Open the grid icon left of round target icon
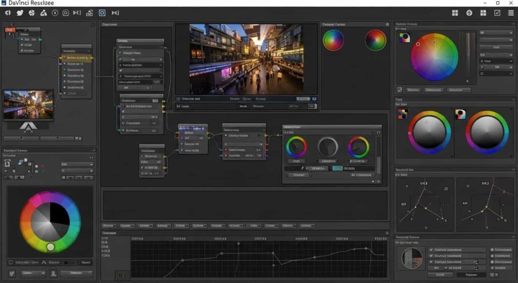518x283 pixels. (455, 13)
